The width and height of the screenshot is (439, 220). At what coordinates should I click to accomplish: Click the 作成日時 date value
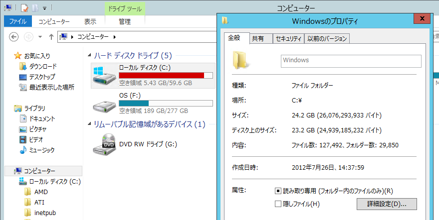point(328,168)
